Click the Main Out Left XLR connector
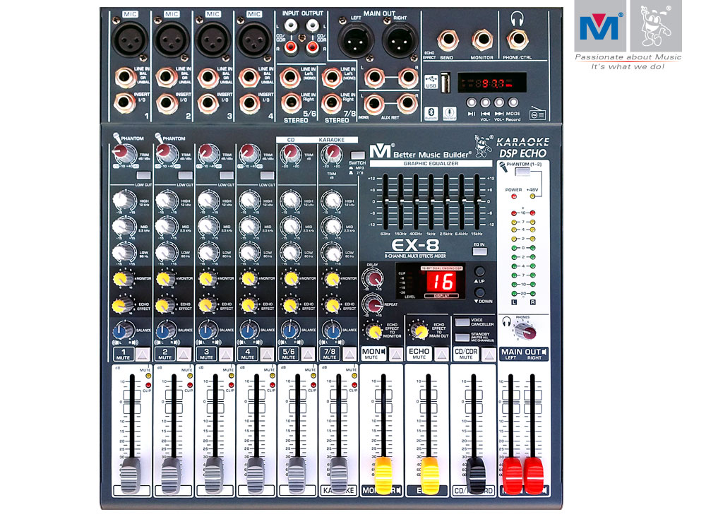Screen dimensions: 706x517 click(356, 40)
